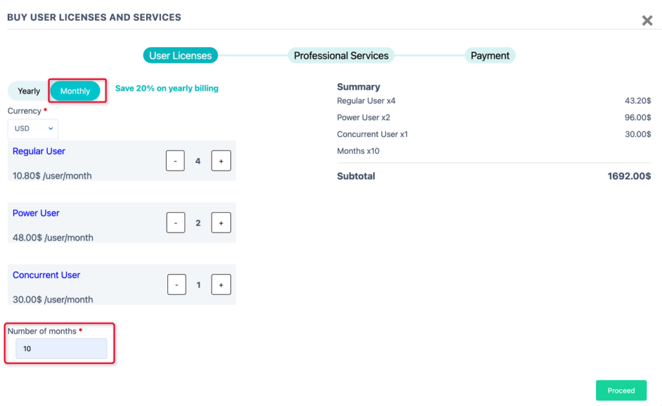Close the Buy User Licenses dialog
The height and width of the screenshot is (406, 662).
(x=646, y=21)
